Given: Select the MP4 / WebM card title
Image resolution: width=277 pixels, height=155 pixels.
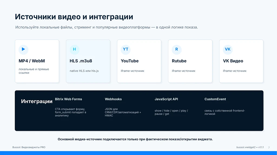Looking at the screenshot, I should pyautogui.click(x=32, y=61).
